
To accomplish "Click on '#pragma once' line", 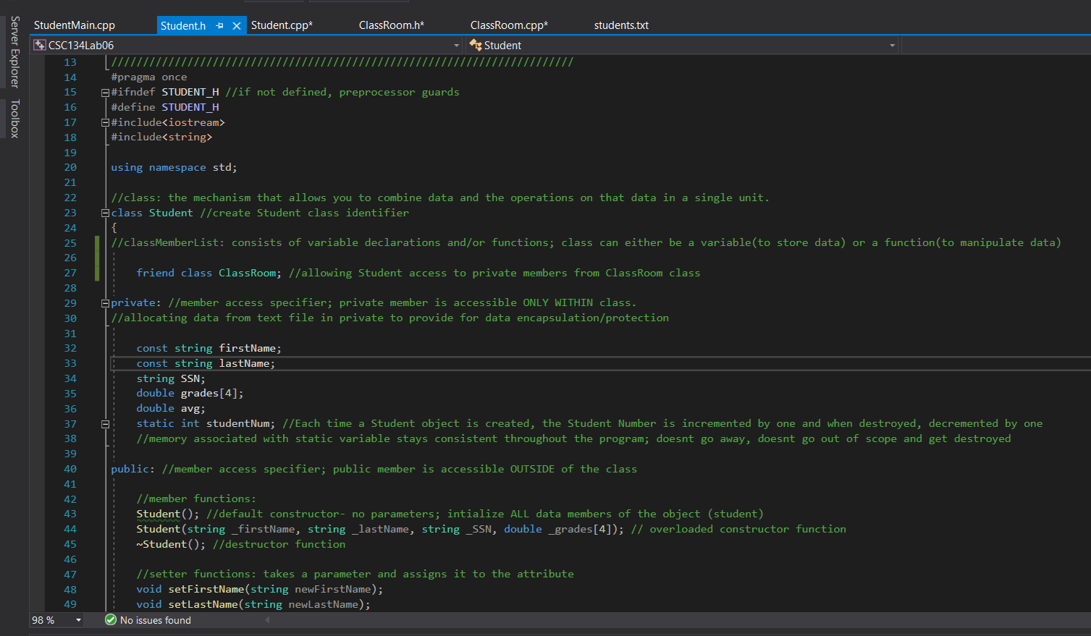I will tap(149, 77).
